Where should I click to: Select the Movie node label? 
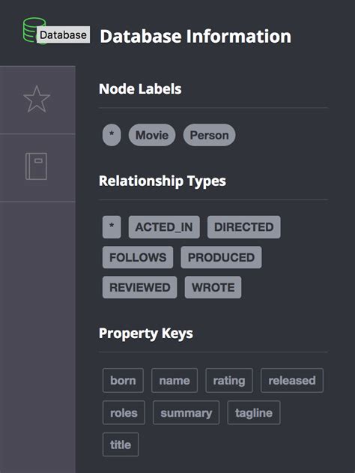click(152, 135)
